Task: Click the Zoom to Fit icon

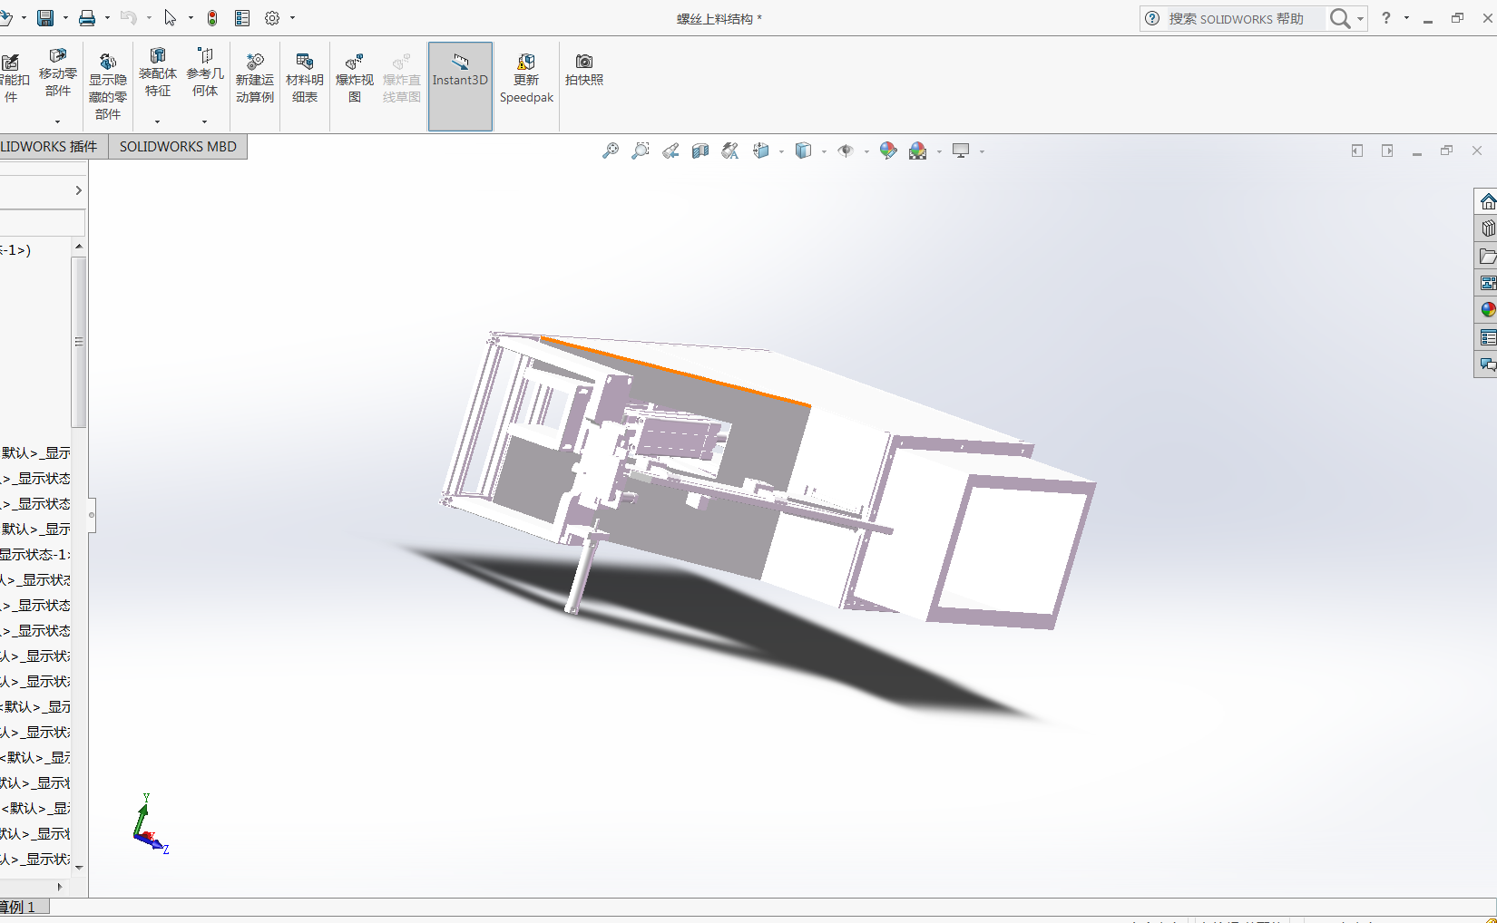Action: click(x=611, y=151)
